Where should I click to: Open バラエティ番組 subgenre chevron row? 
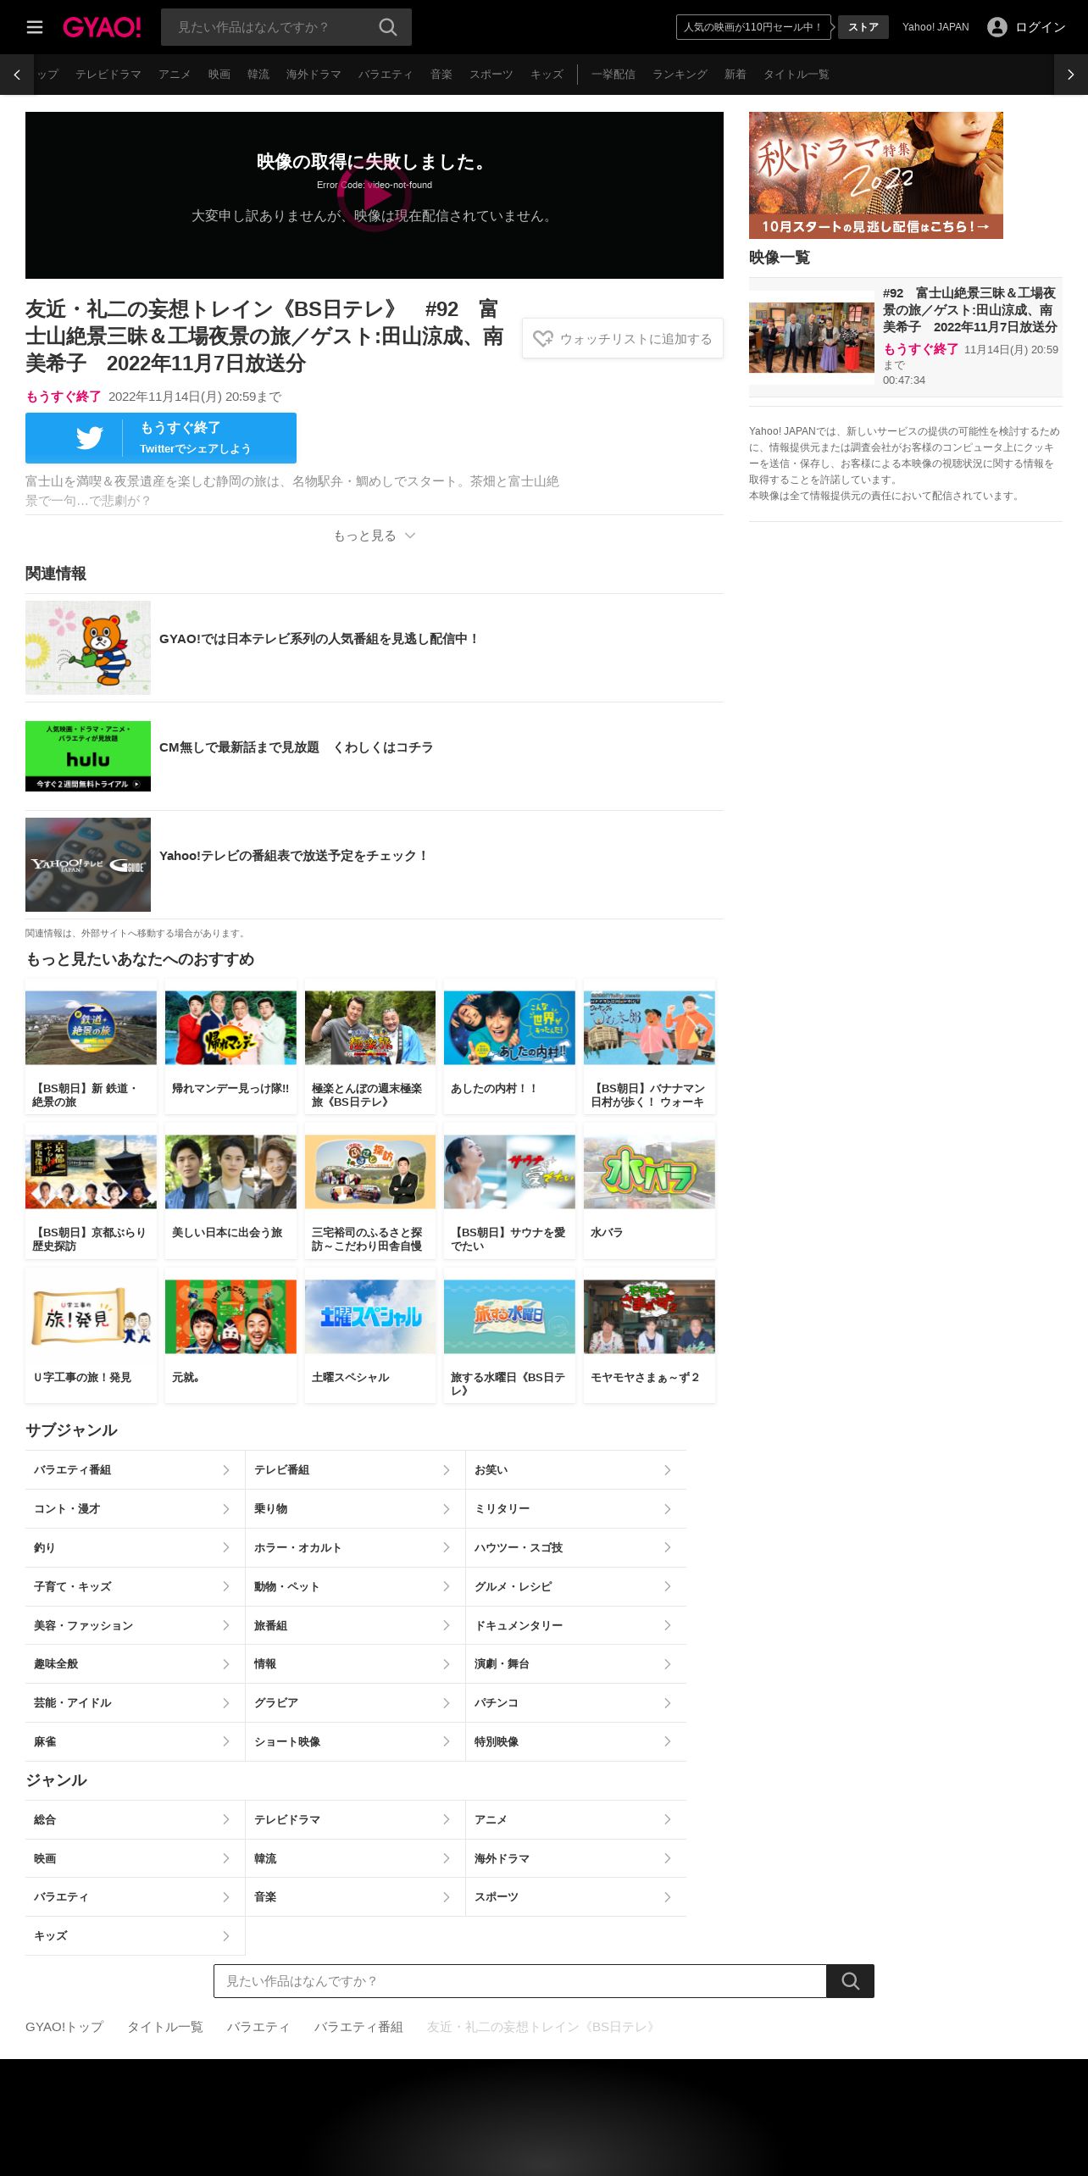click(135, 1470)
